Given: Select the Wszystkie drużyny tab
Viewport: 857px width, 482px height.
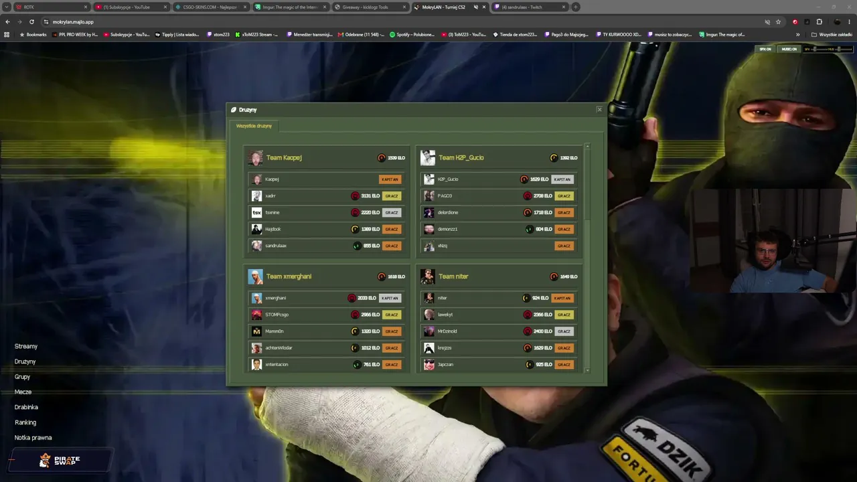Looking at the screenshot, I should [x=254, y=126].
